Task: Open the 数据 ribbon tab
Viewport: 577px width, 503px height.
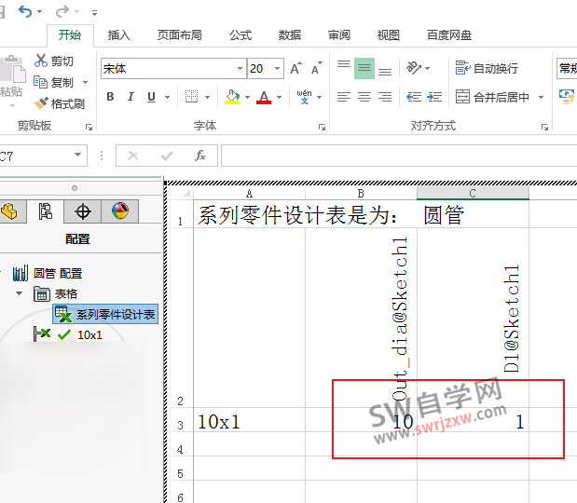Action: [x=290, y=35]
